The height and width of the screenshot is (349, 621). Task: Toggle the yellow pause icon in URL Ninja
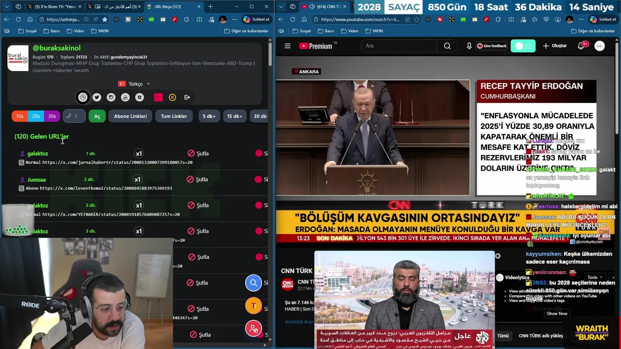[172, 97]
